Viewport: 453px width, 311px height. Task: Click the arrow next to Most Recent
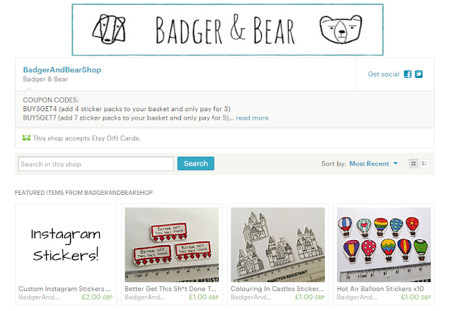pyautogui.click(x=396, y=164)
